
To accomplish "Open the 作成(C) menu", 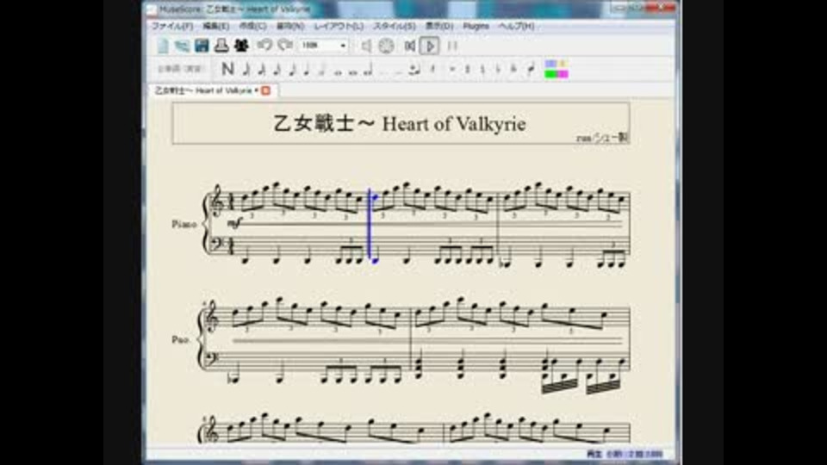I will 252,26.
